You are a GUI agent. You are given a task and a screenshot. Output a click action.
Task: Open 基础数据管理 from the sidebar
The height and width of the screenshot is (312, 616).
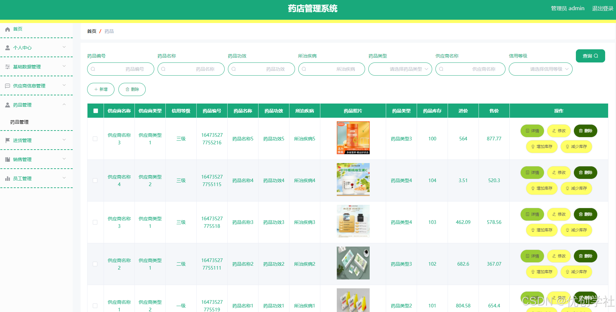[27, 67]
